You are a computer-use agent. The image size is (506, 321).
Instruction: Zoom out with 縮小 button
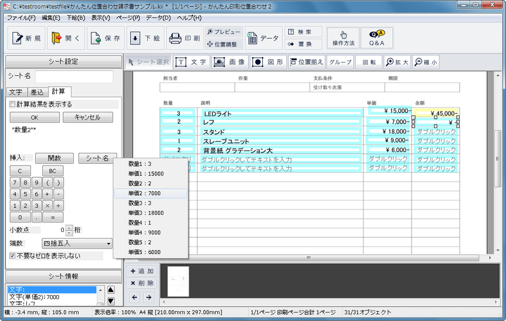coord(426,62)
